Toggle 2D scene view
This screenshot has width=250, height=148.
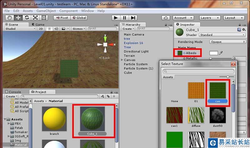coord(41,29)
